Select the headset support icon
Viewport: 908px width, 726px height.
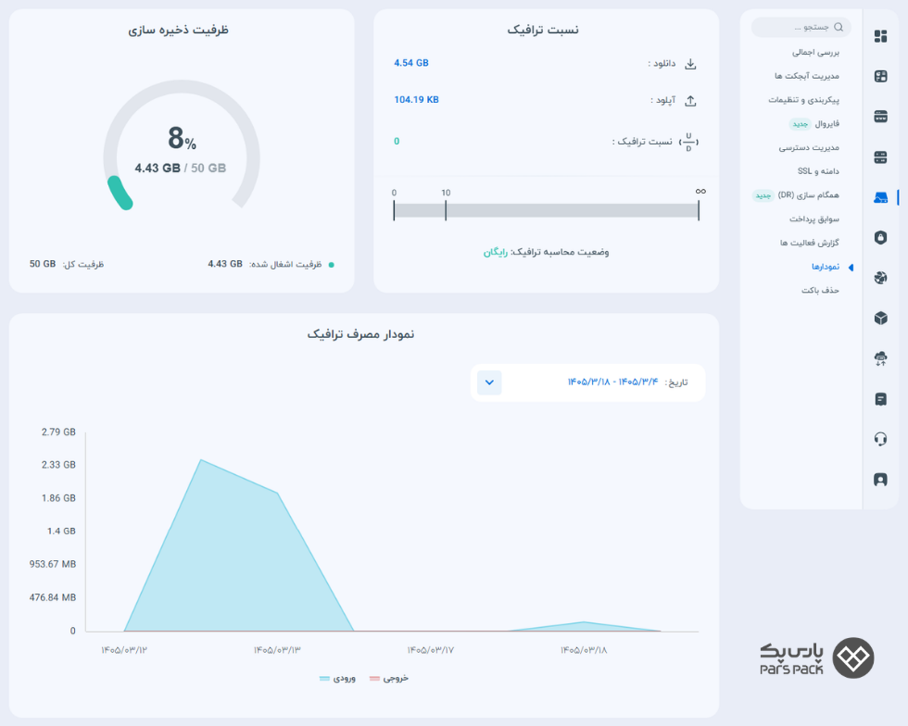pos(880,440)
